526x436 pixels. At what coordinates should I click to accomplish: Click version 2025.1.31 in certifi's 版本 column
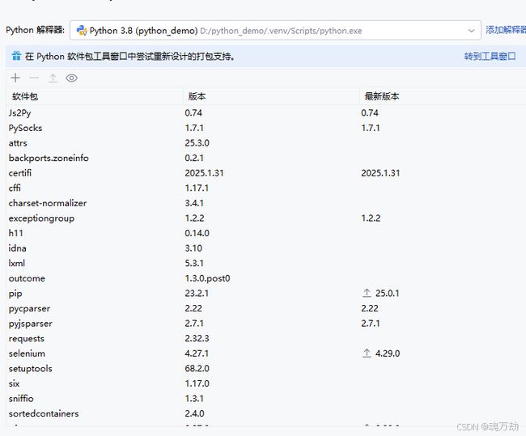204,173
